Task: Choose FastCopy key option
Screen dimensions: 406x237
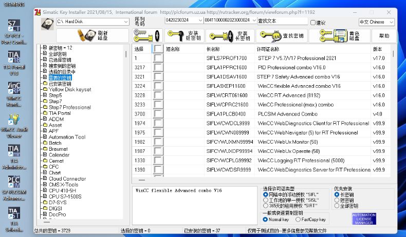Action: (x=298, y=220)
